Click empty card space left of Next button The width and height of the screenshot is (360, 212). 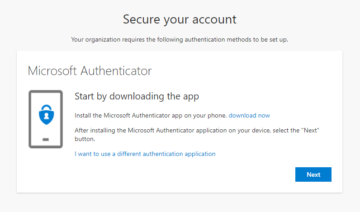point(204,174)
